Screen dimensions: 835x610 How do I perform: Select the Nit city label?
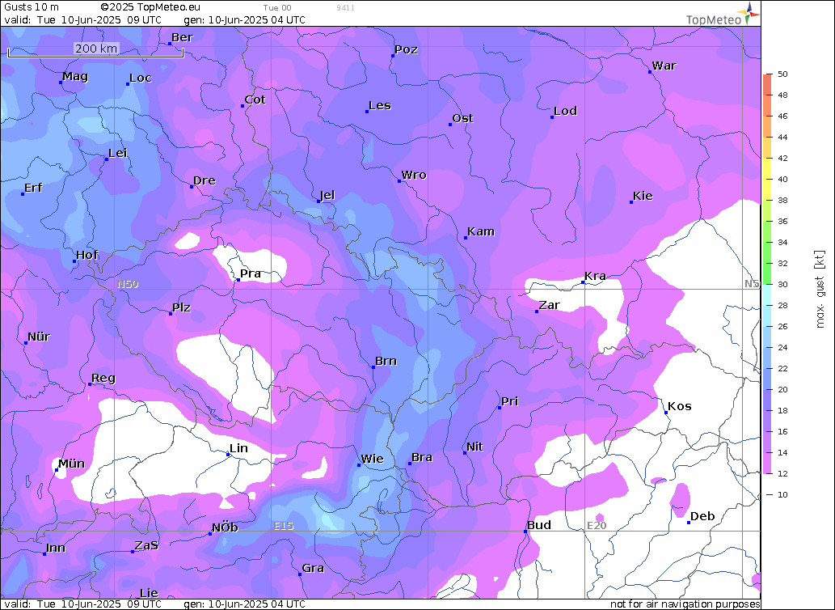474,447
